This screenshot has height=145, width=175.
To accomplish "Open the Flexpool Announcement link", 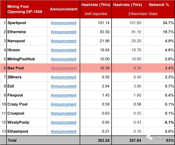I will click(x=63, y=95).
